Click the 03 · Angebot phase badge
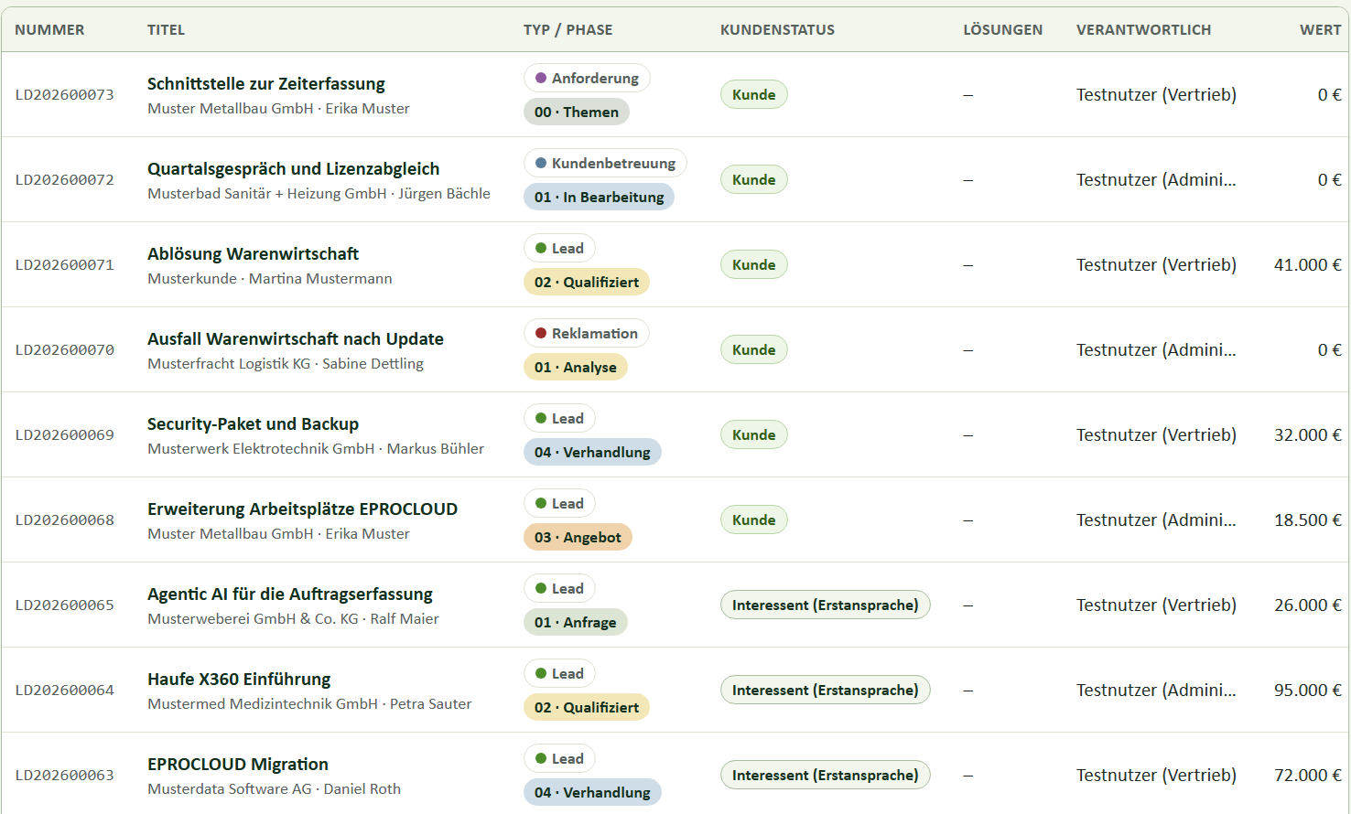The height and width of the screenshot is (814, 1351). click(x=578, y=537)
